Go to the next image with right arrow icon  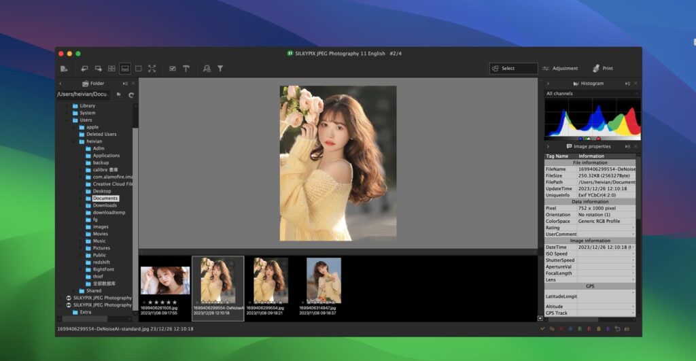98,69
